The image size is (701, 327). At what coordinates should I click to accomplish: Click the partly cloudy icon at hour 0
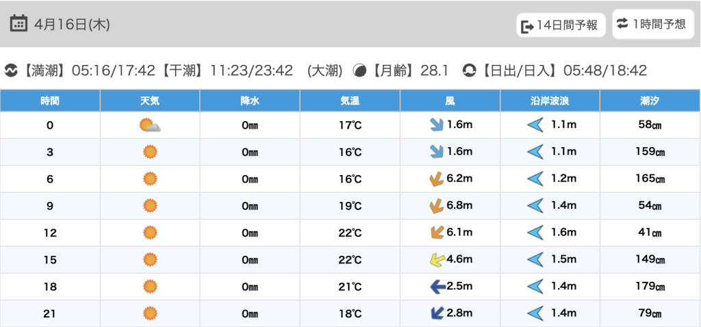click(x=149, y=125)
